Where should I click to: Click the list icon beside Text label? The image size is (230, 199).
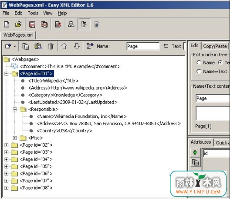(166, 46)
